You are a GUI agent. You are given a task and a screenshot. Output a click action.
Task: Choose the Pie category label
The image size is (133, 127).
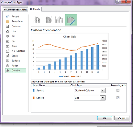pos(13,36)
